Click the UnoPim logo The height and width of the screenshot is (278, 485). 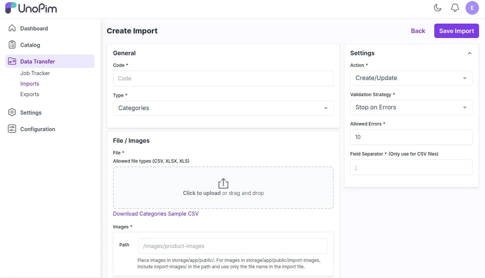tap(31, 8)
